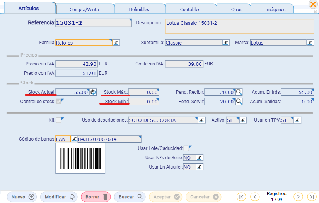
Task: Click the refresh icon beside Stock Actual
Action: pos(93,92)
